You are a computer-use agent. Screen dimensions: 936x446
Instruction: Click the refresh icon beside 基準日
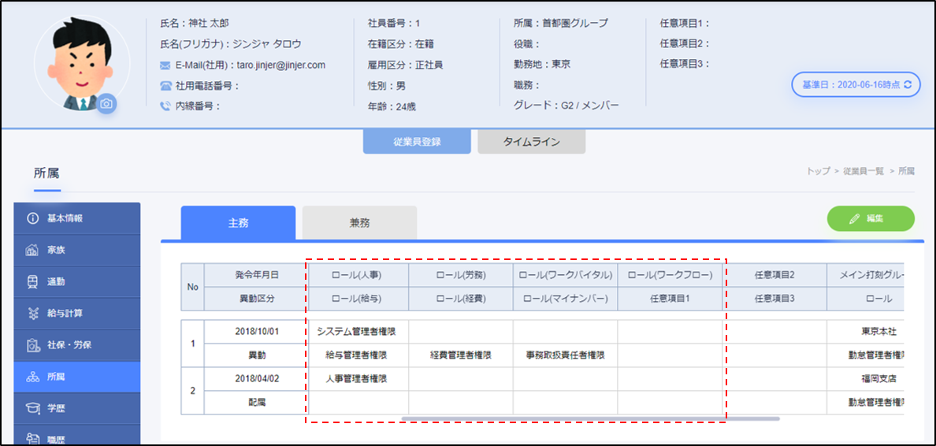tap(908, 84)
